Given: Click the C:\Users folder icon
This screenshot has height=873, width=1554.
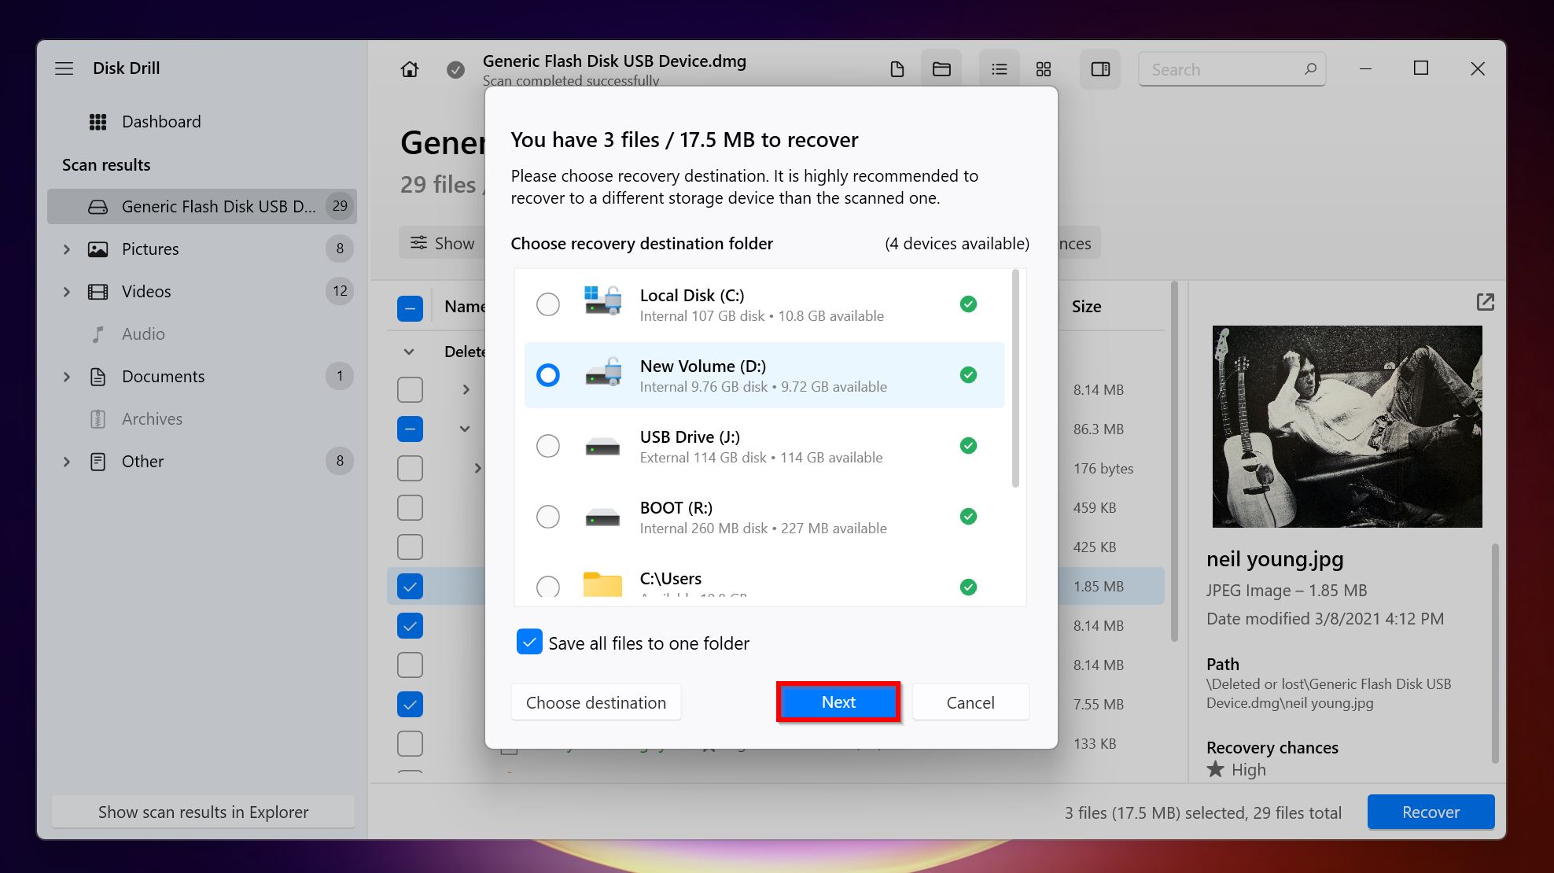Looking at the screenshot, I should pos(603,584).
